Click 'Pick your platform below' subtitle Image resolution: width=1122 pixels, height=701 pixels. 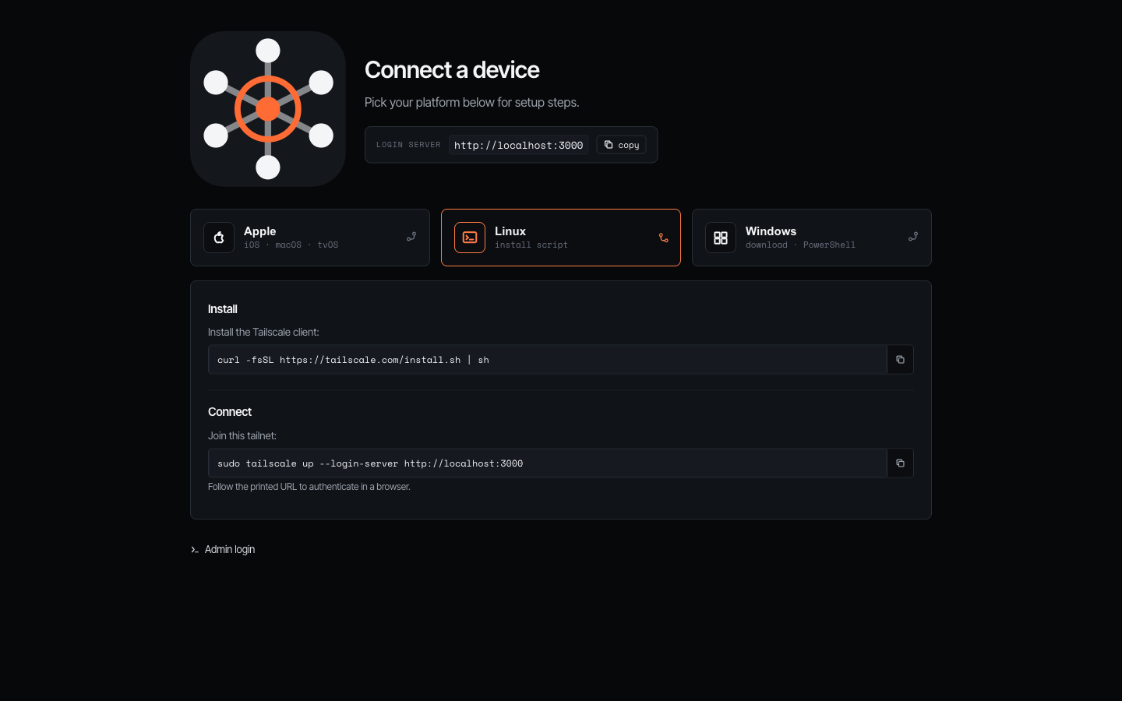click(x=472, y=102)
